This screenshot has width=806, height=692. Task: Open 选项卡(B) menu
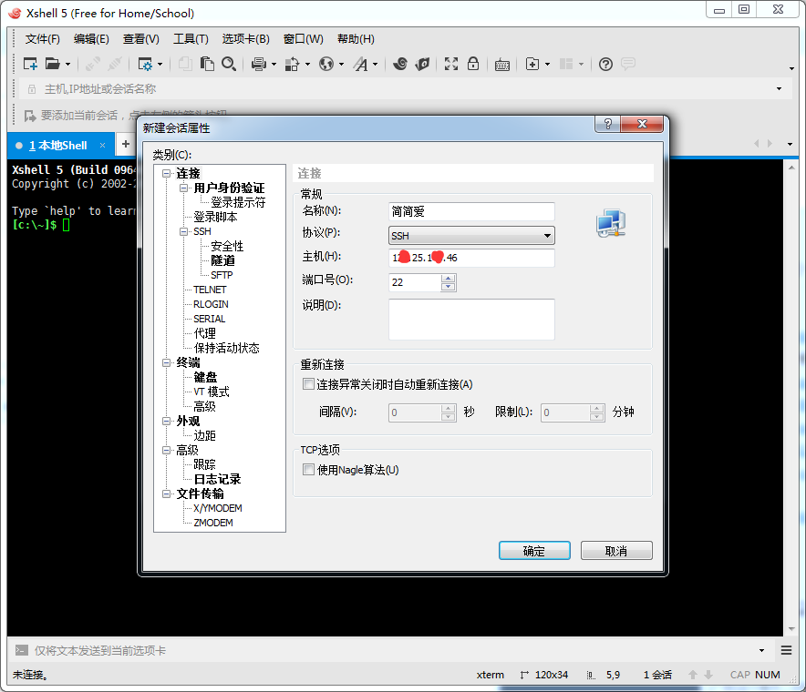tap(245, 39)
